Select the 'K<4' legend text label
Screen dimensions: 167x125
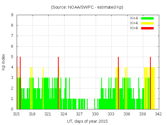pyautogui.click(x=134, y=18)
